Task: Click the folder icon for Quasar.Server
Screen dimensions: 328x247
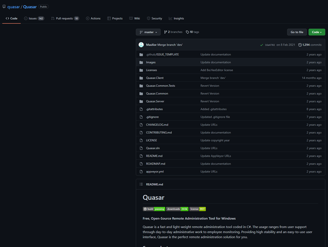Action: pos(141,102)
